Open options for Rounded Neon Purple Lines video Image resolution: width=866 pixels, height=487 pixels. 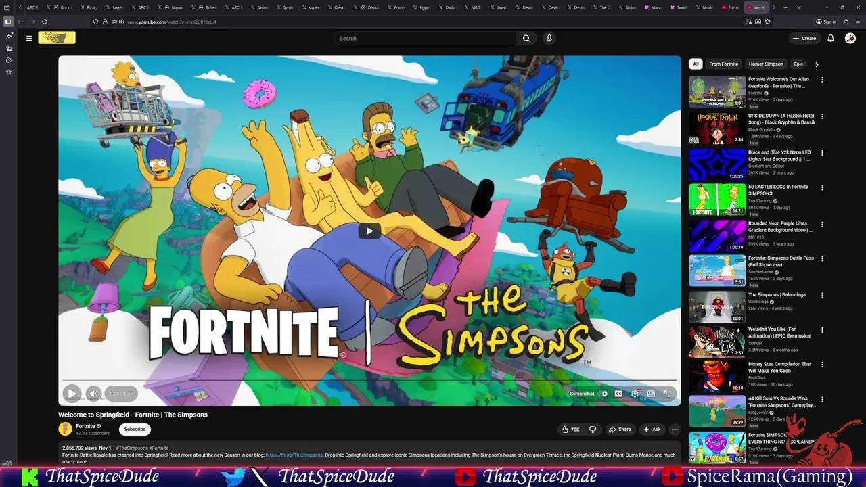[x=822, y=224]
